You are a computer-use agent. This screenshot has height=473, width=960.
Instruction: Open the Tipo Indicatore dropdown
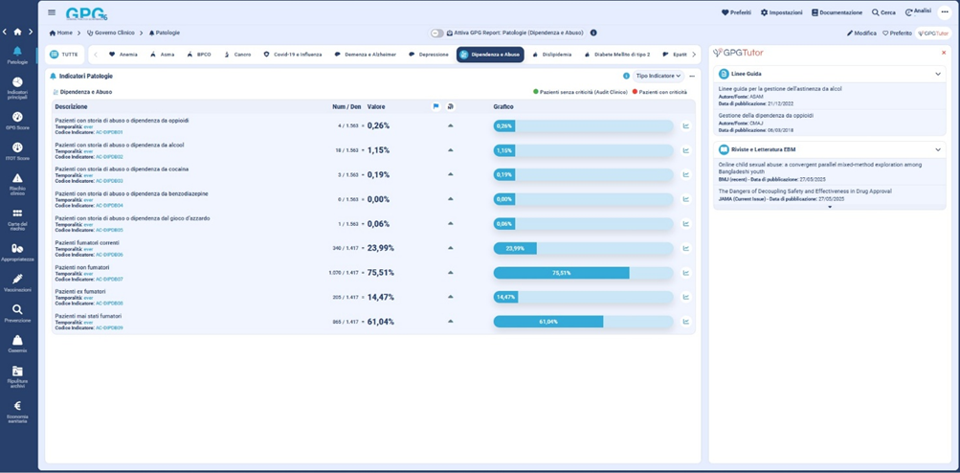pyautogui.click(x=659, y=76)
